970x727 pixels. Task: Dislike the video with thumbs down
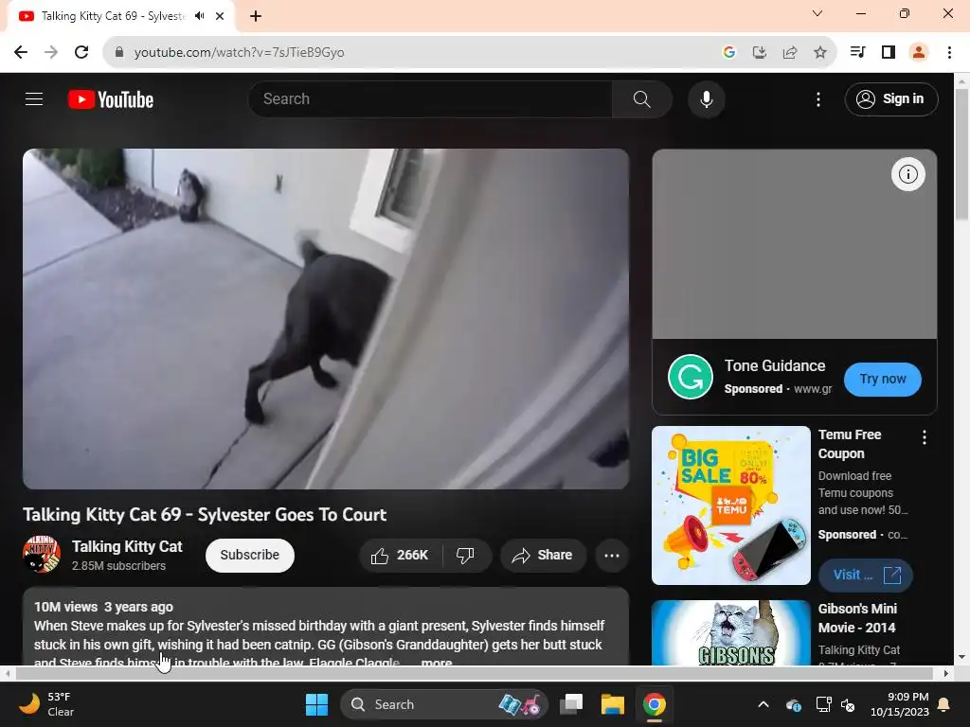click(466, 555)
